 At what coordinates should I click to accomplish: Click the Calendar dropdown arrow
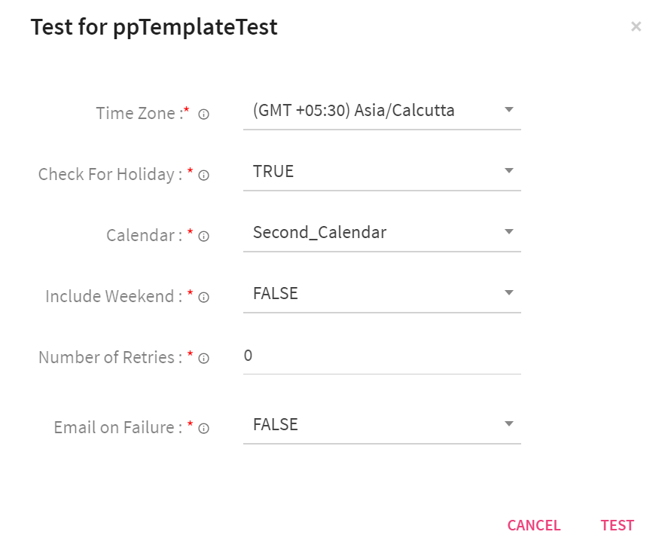coord(509,231)
